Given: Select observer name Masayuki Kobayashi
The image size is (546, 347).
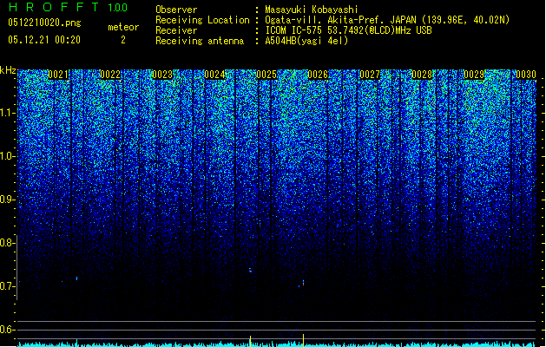Looking at the screenshot, I should pyautogui.click(x=312, y=10).
